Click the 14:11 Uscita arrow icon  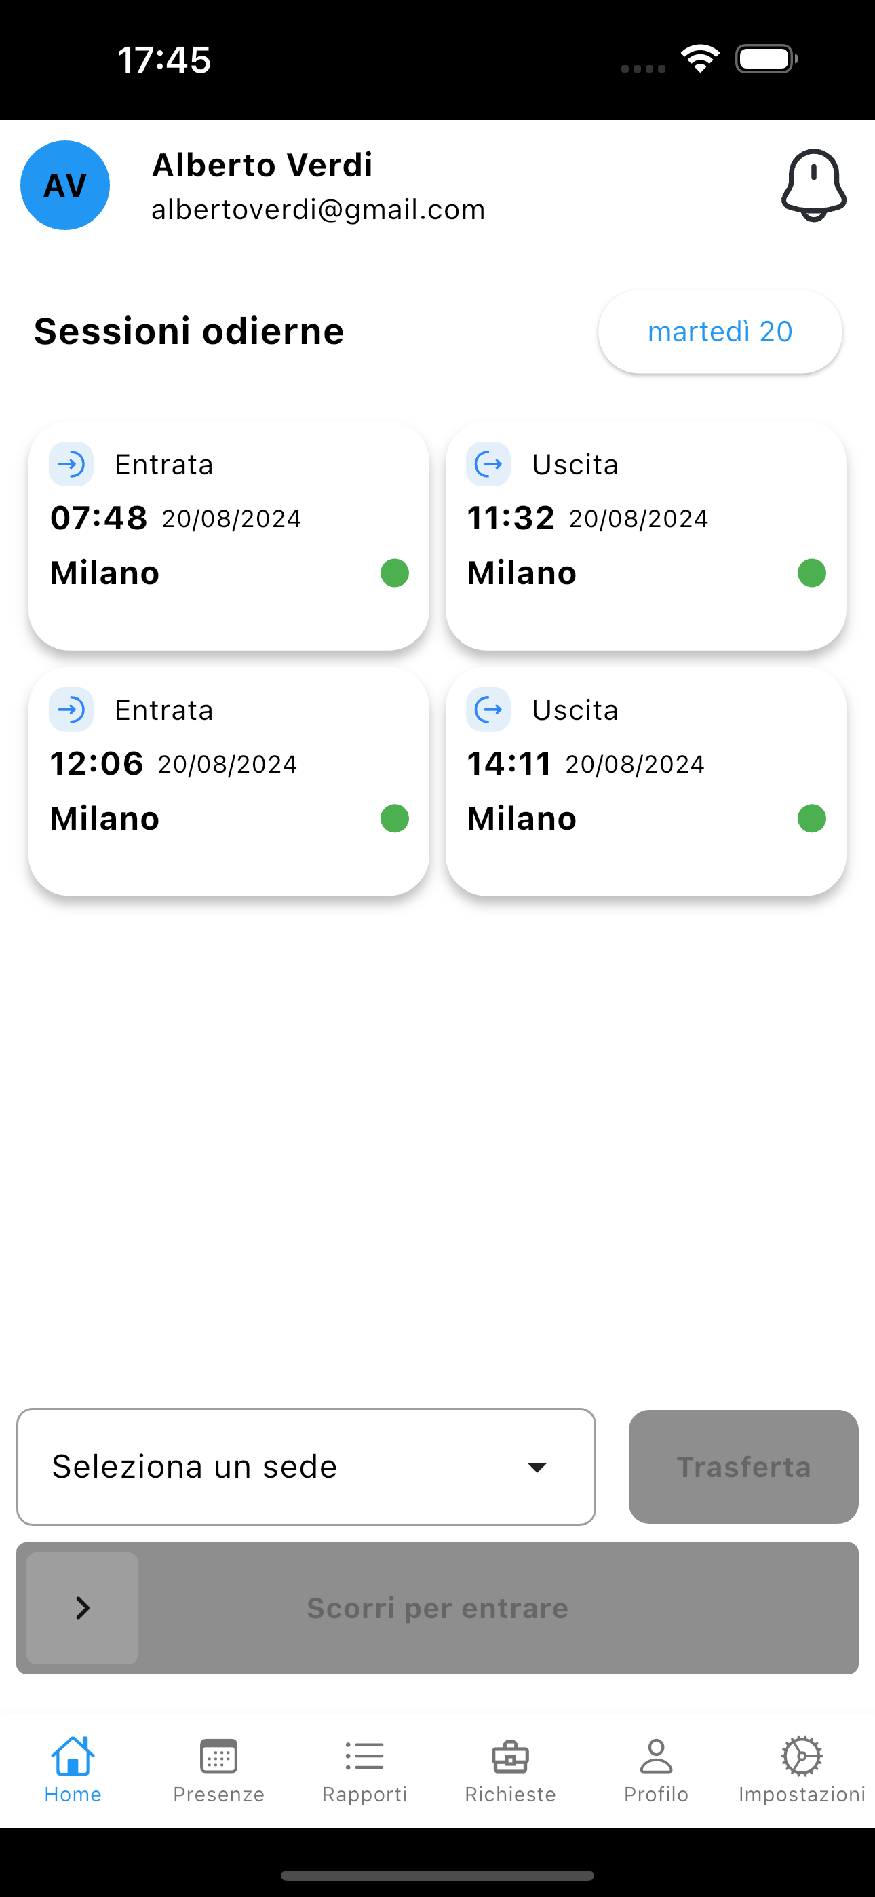pos(488,709)
